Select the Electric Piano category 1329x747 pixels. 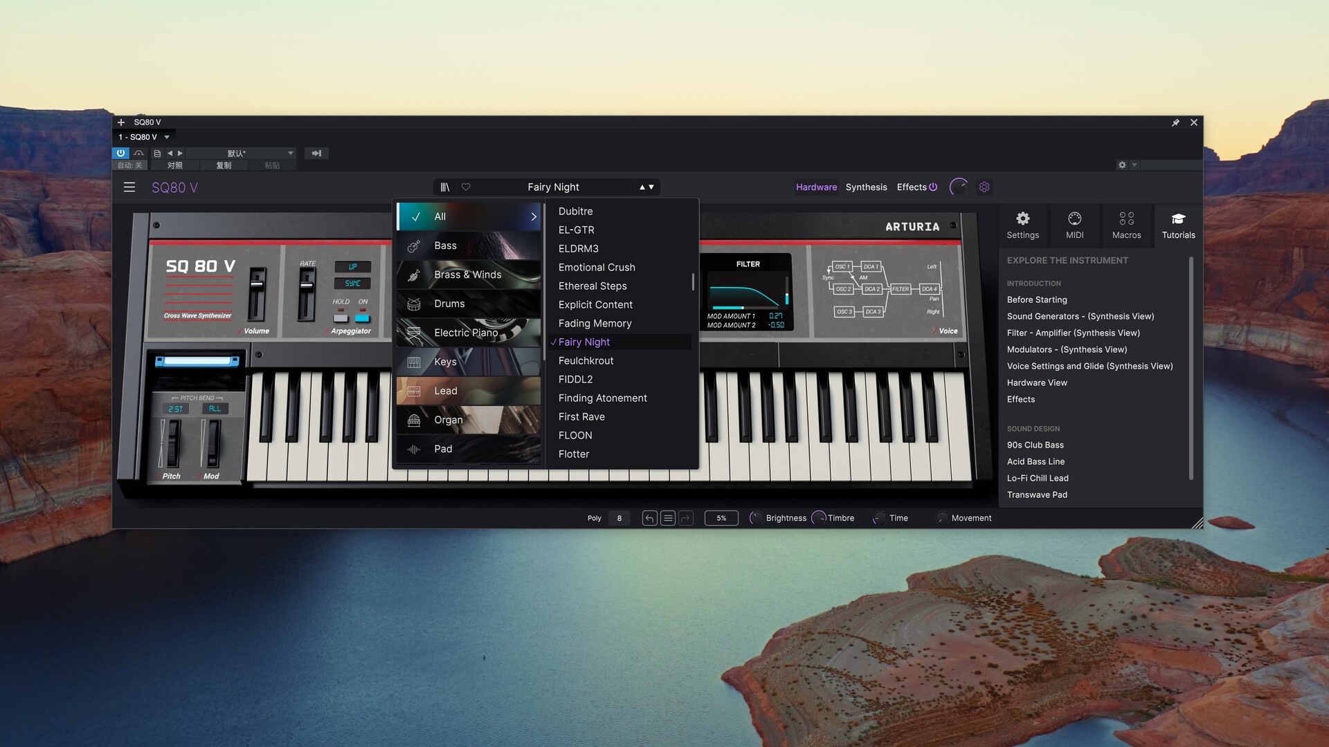pyautogui.click(x=469, y=333)
